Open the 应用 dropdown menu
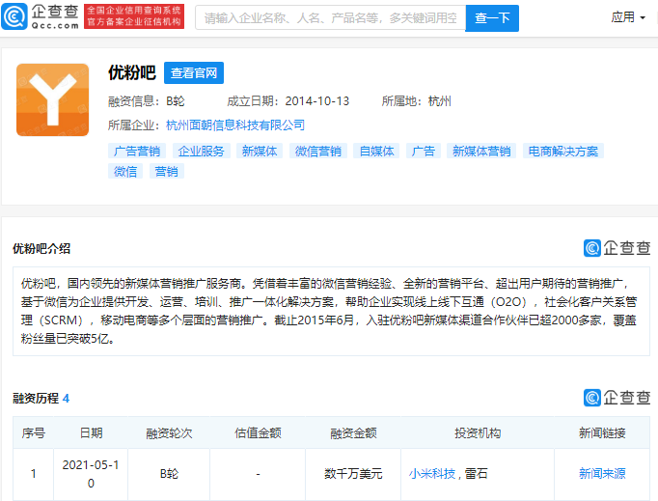658x501 pixels. (x=628, y=17)
